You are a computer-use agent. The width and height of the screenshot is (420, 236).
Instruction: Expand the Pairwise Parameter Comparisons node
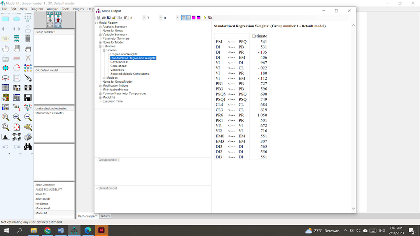tap(100, 94)
